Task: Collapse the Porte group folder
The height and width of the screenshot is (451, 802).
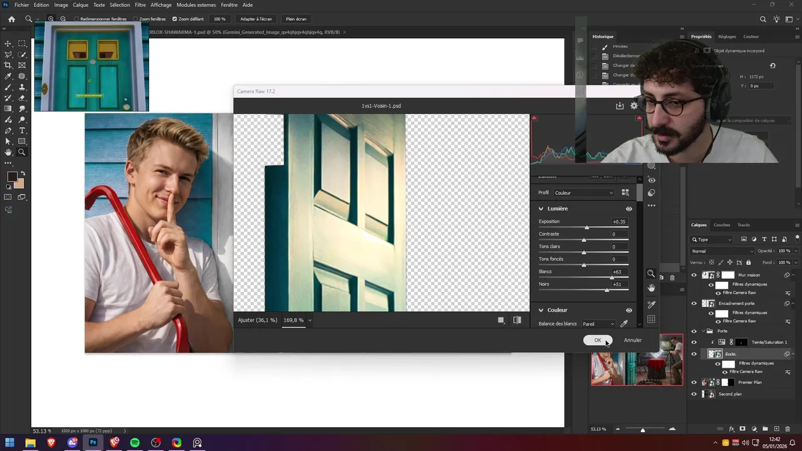Action: (702, 331)
